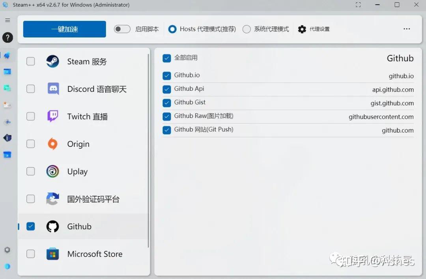Click the gist.github.com domain text

(x=392, y=103)
